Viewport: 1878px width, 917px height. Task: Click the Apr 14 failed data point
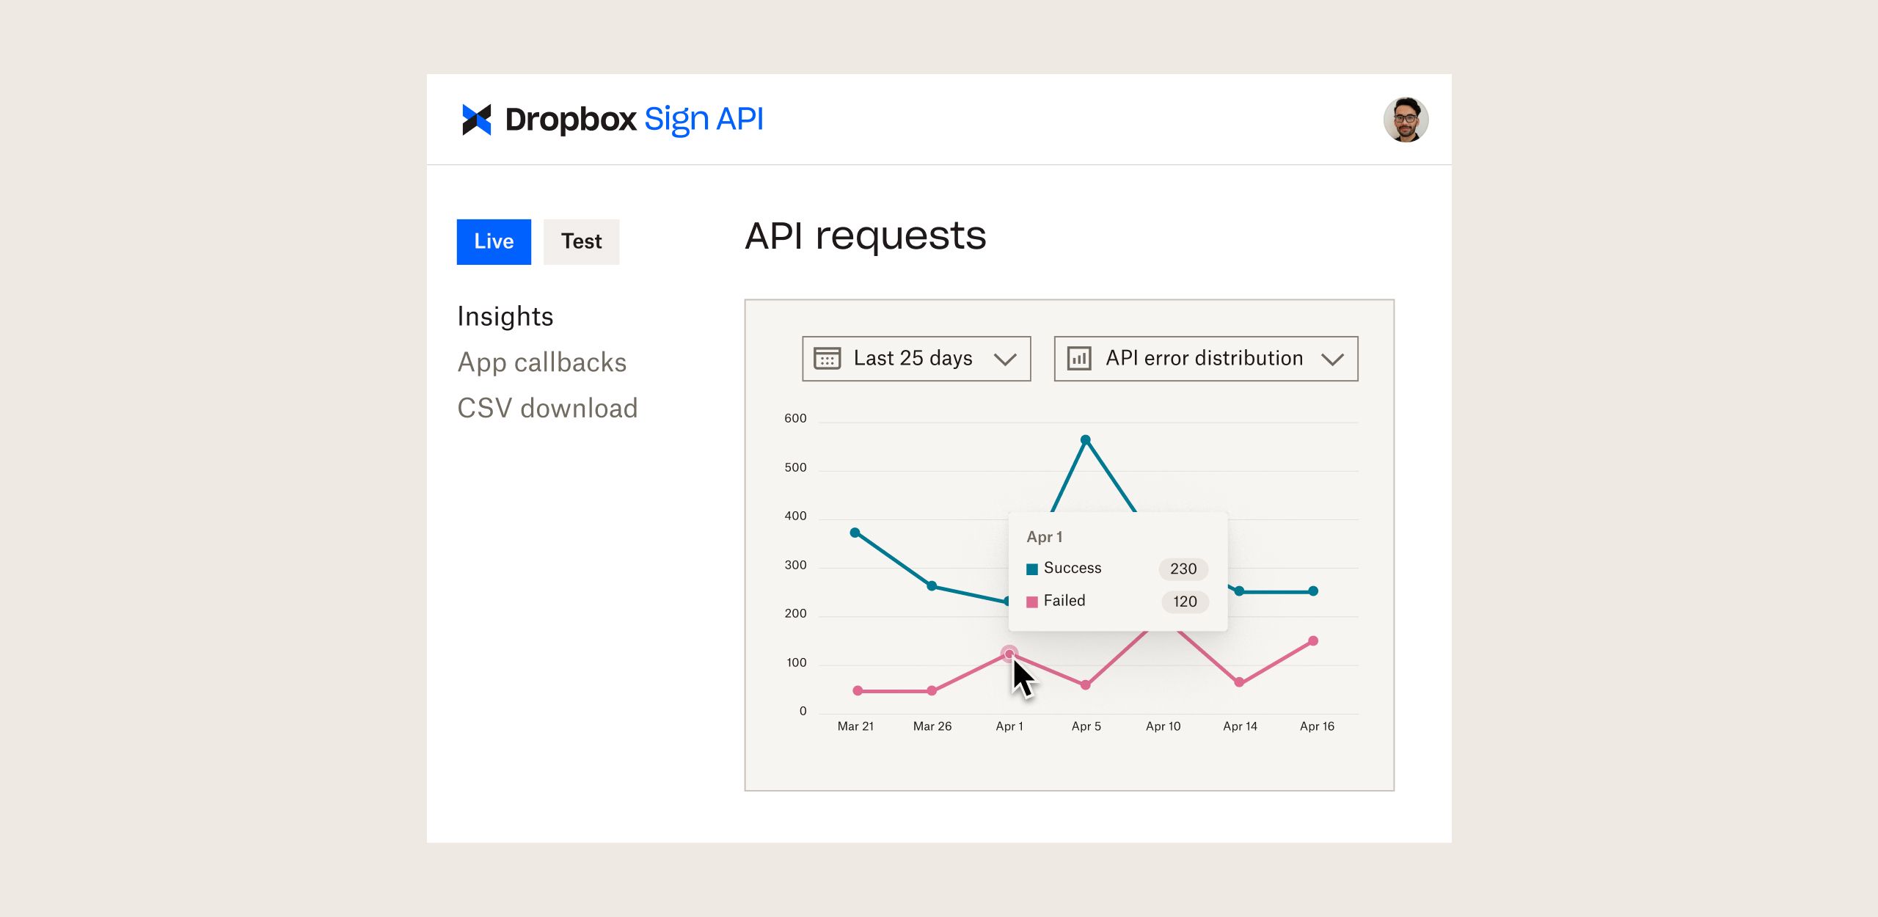coord(1239,682)
